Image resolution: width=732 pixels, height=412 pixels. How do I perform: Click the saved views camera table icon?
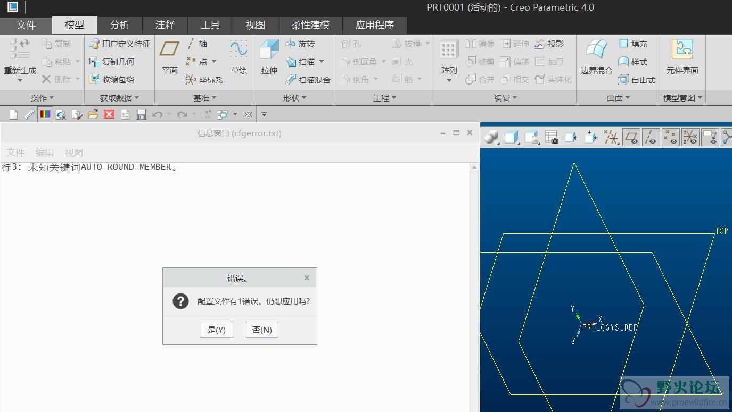coord(552,137)
